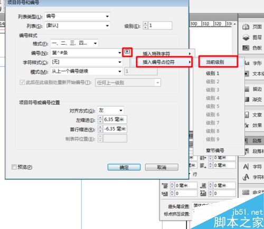Open the grid panel icon below 字符样式

click(246, 192)
